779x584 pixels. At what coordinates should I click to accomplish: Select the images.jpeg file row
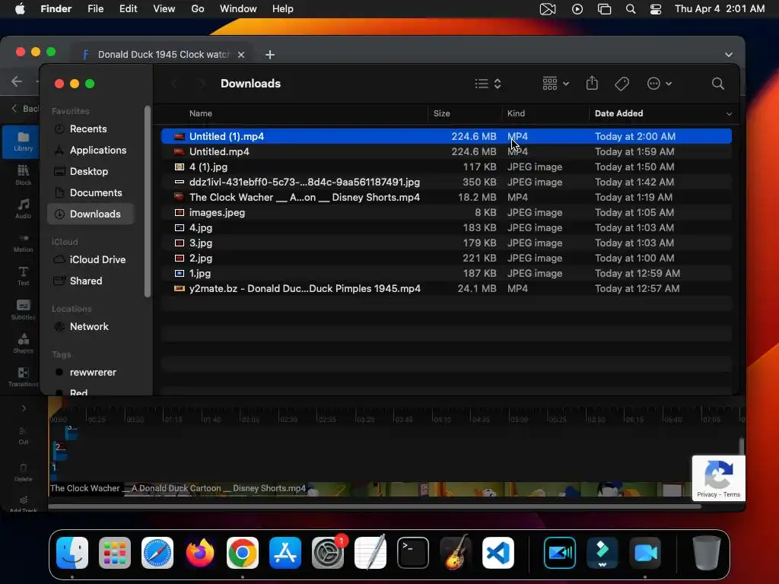click(x=446, y=213)
